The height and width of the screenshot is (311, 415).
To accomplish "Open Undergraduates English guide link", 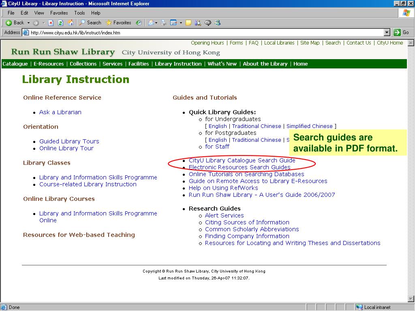I will (218, 126).
